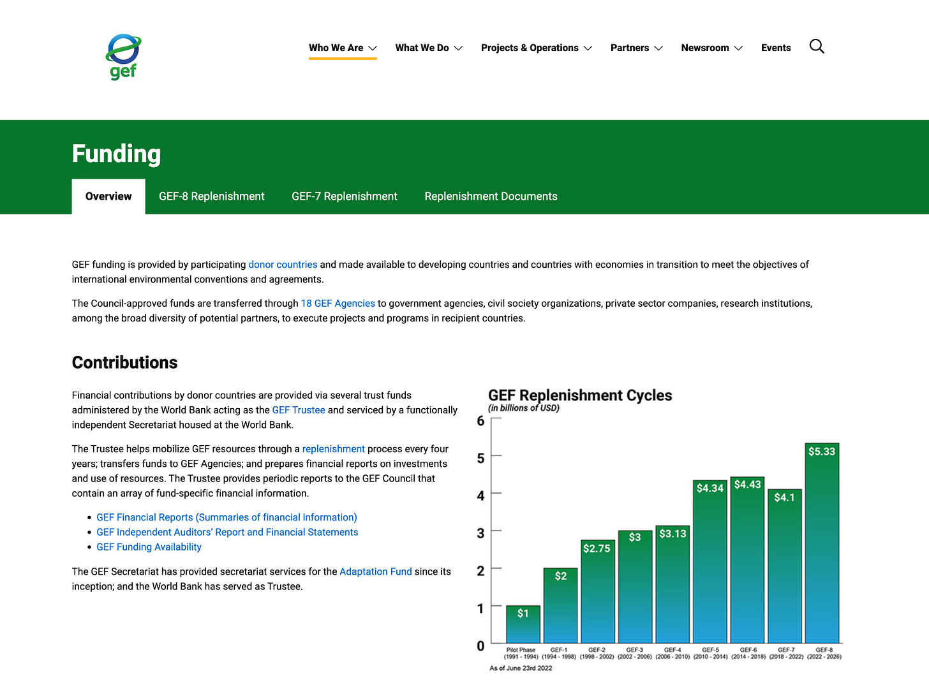Open the Replenishment Documents tab
Viewport: 929px width, 685px height.
coord(491,196)
